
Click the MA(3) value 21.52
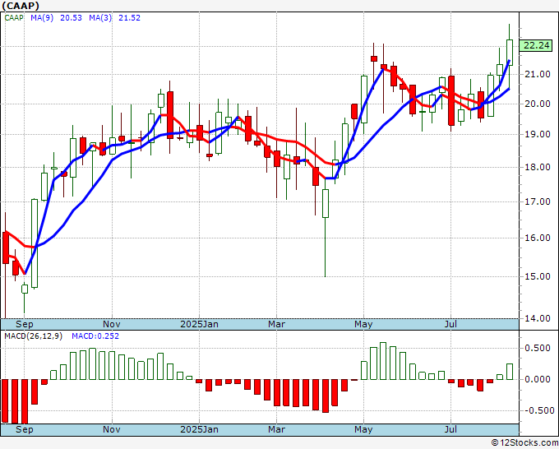click(x=129, y=18)
